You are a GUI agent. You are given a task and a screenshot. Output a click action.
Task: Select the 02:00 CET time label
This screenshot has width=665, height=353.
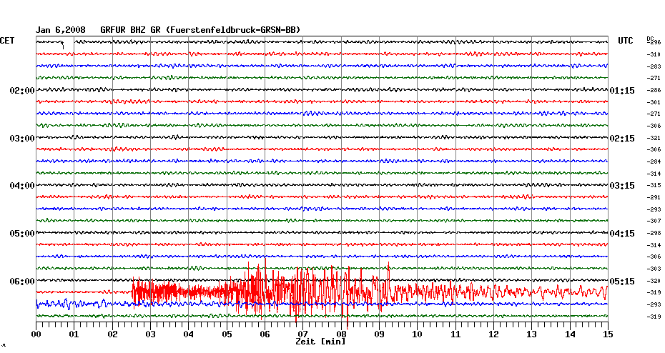coord(22,91)
